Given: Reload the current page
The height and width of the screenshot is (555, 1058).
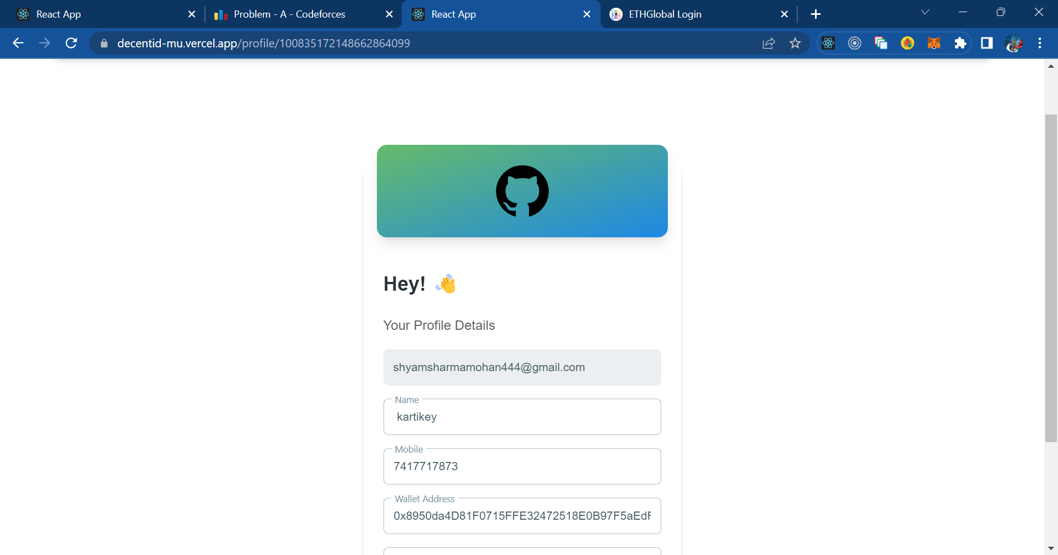Looking at the screenshot, I should click(71, 43).
